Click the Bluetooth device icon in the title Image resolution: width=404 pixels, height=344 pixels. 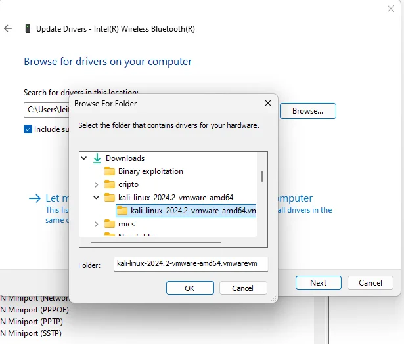28,29
